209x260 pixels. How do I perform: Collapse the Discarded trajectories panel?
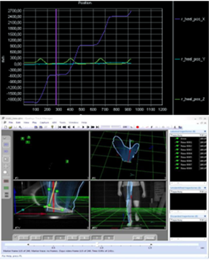click(x=205, y=216)
